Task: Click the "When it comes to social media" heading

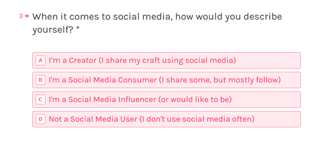Action: pos(157,23)
